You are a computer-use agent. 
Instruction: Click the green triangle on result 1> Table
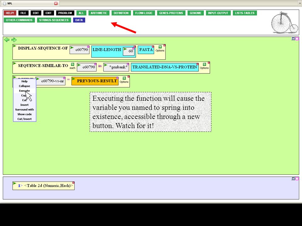pos(14,183)
